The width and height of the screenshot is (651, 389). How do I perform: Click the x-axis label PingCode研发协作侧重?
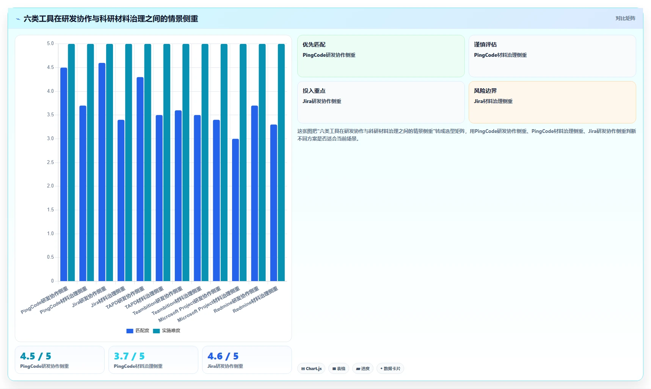tap(44, 300)
